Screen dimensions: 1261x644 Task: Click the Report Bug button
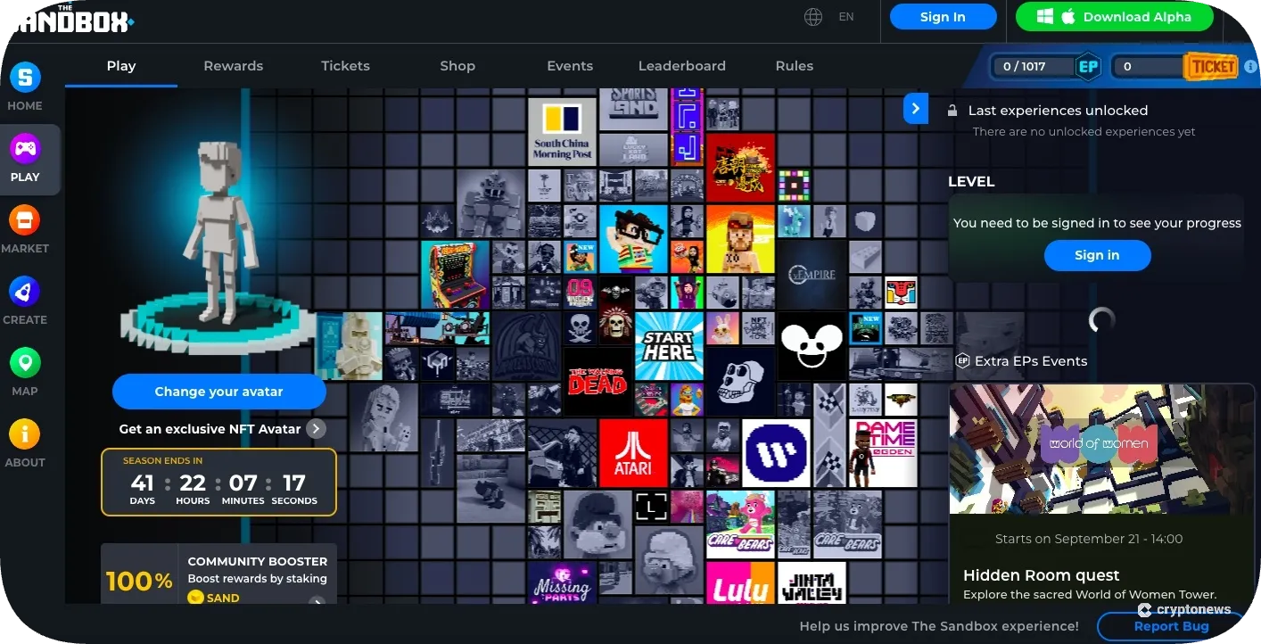click(x=1170, y=626)
